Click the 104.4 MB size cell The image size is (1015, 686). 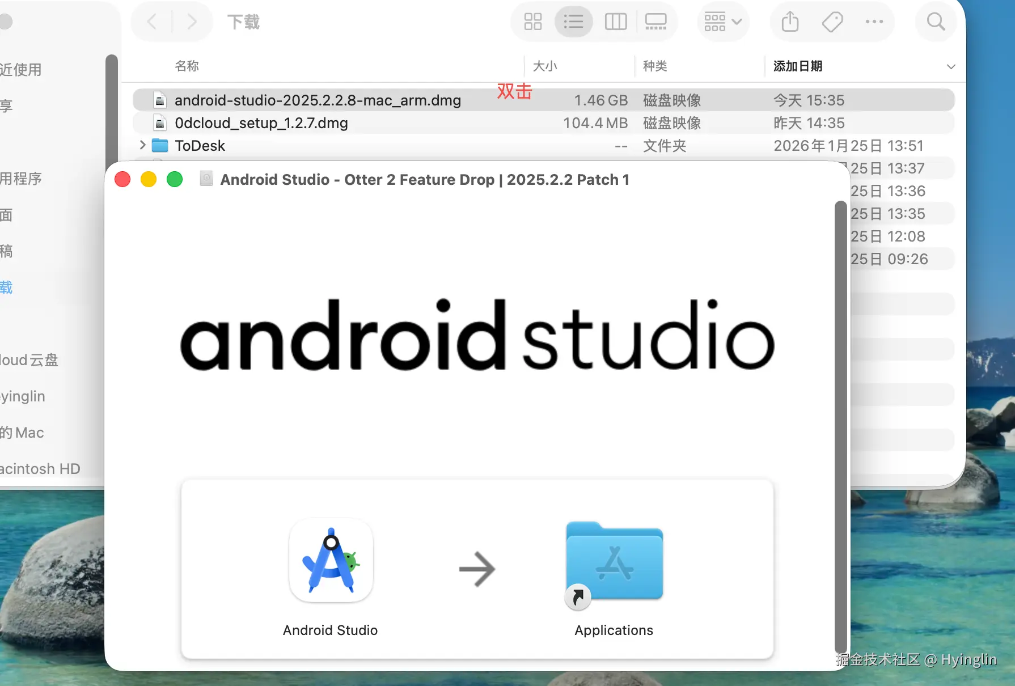595,123
